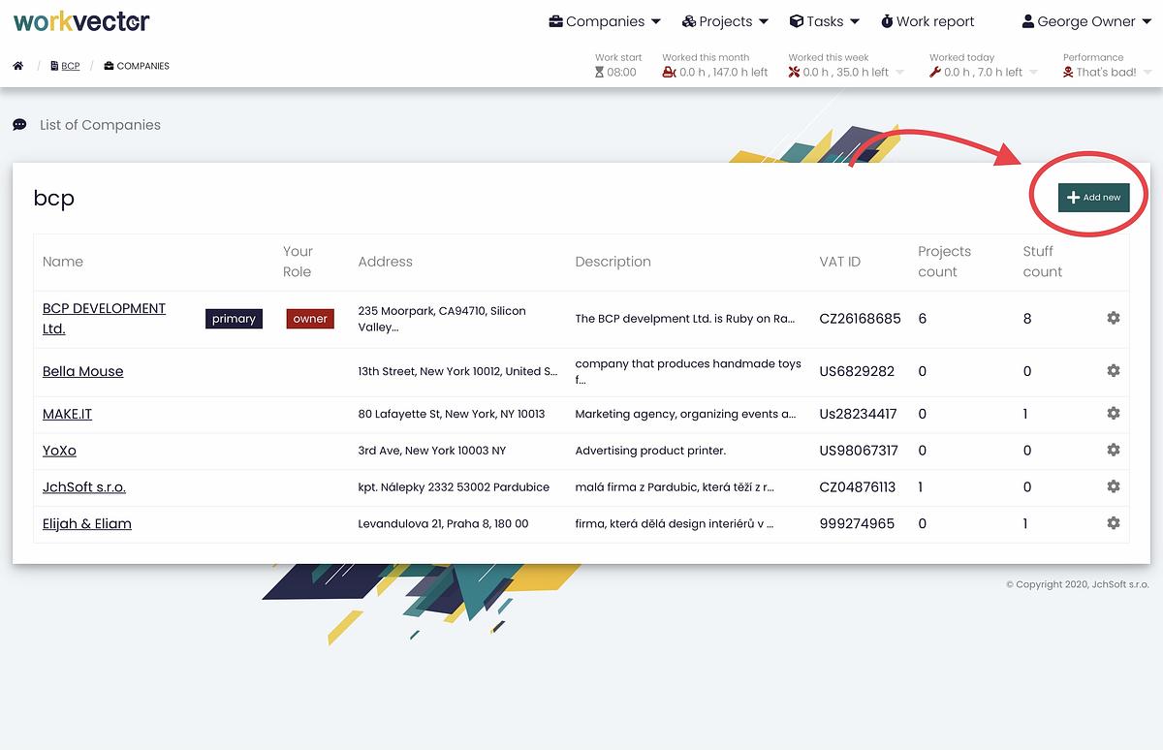The width and height of the screenshot is (1163, 750).
Task: Expand the Companies dropdown menu
Action: tap(605, 21)
